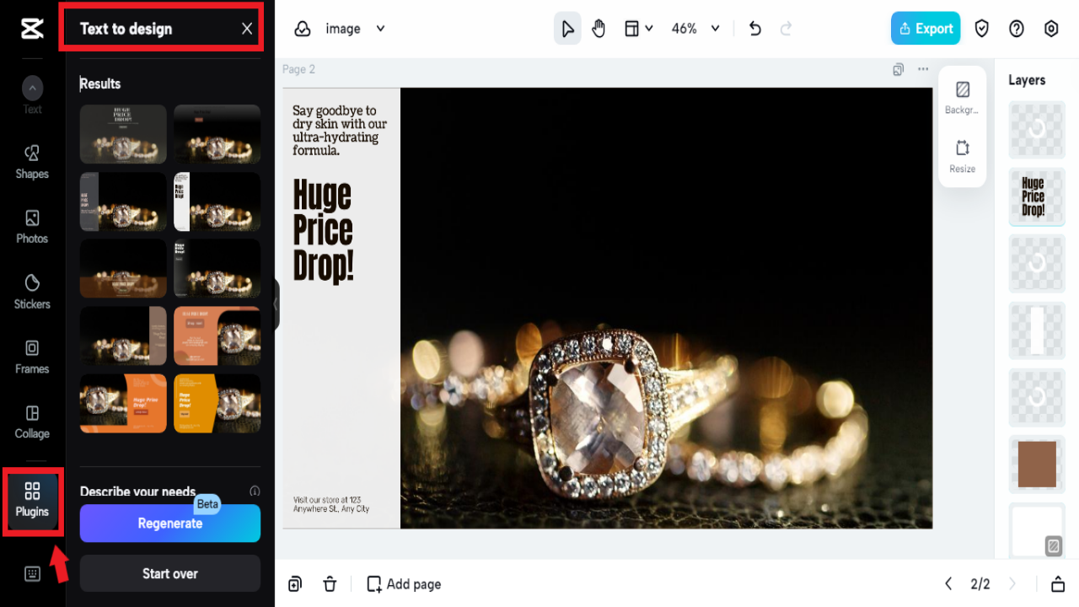Viewport: 1079px width, 607px height.
Task: Duplicate page using icon beside Page 2 header
Action: click(899, 69)
